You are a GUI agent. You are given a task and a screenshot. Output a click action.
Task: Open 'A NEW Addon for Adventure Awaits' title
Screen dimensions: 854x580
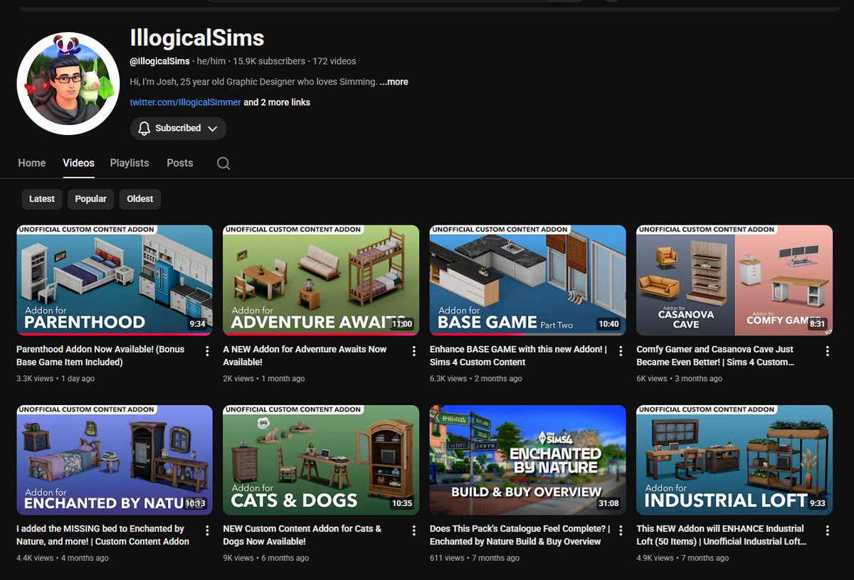[x=305, y=355]
